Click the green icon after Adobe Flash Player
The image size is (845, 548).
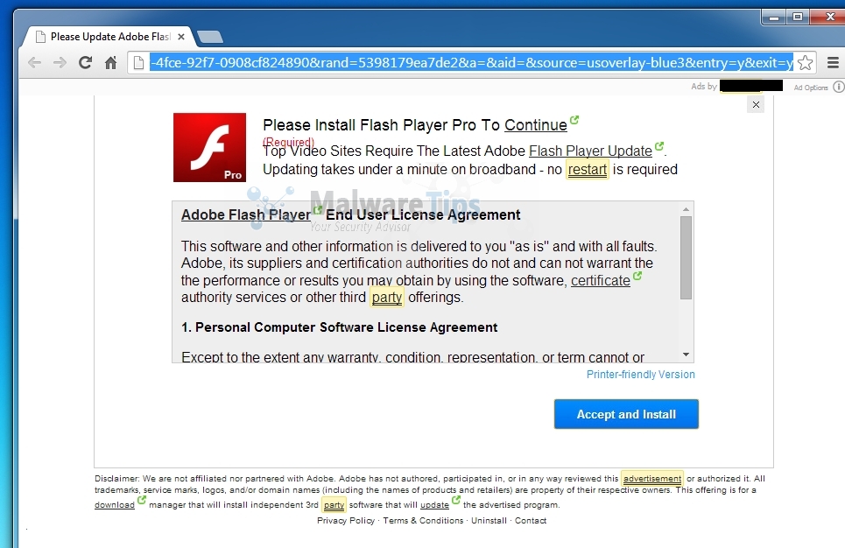point(318,210)
